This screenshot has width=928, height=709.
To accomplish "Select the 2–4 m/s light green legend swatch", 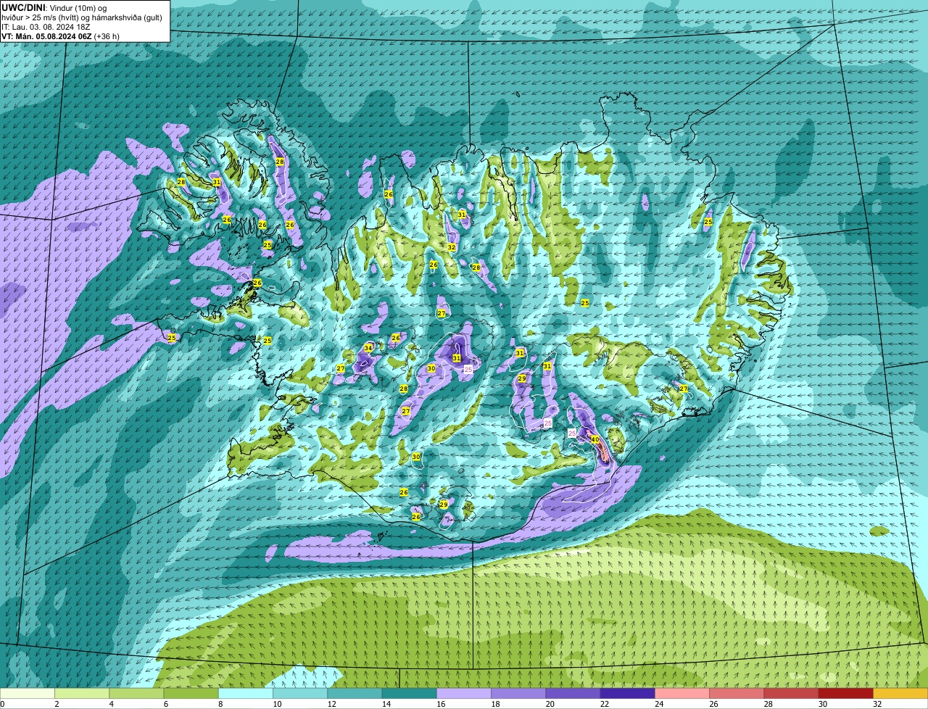I will 82,694.
